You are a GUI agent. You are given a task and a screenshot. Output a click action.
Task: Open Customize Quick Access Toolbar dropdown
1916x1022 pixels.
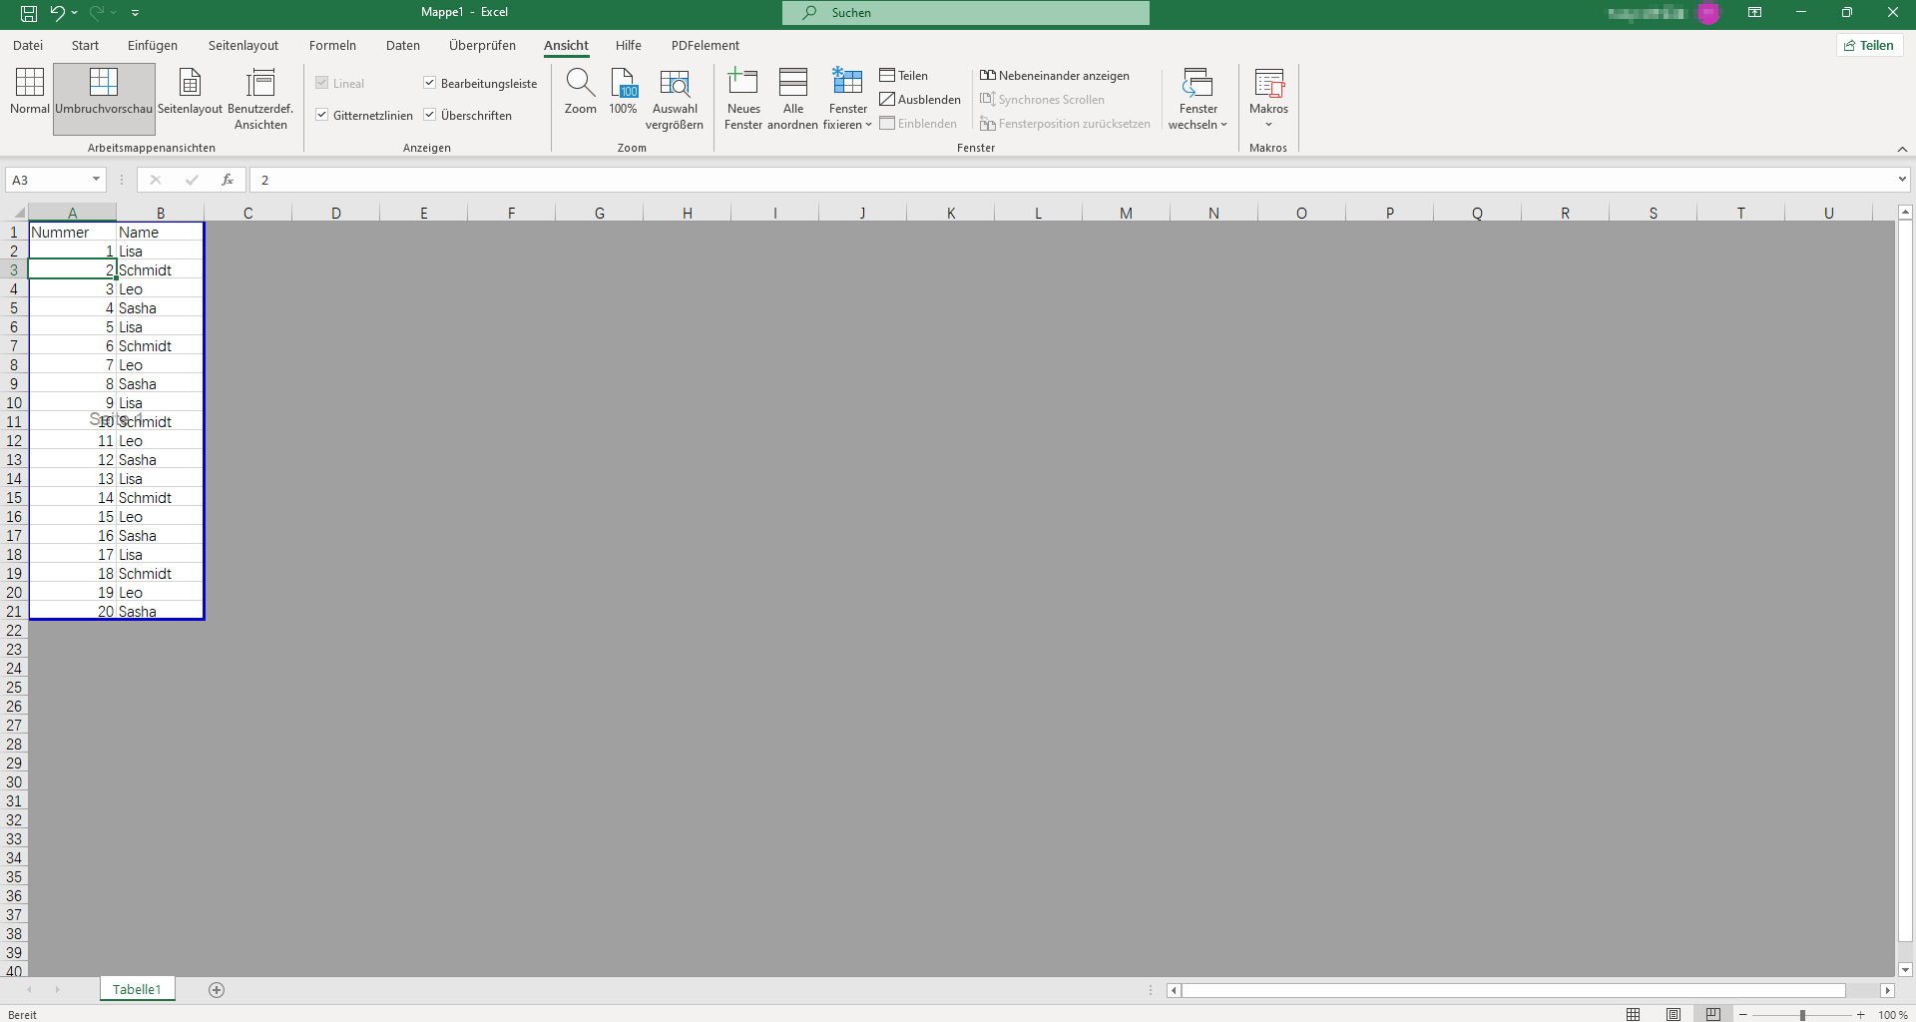tap(135, 13)
